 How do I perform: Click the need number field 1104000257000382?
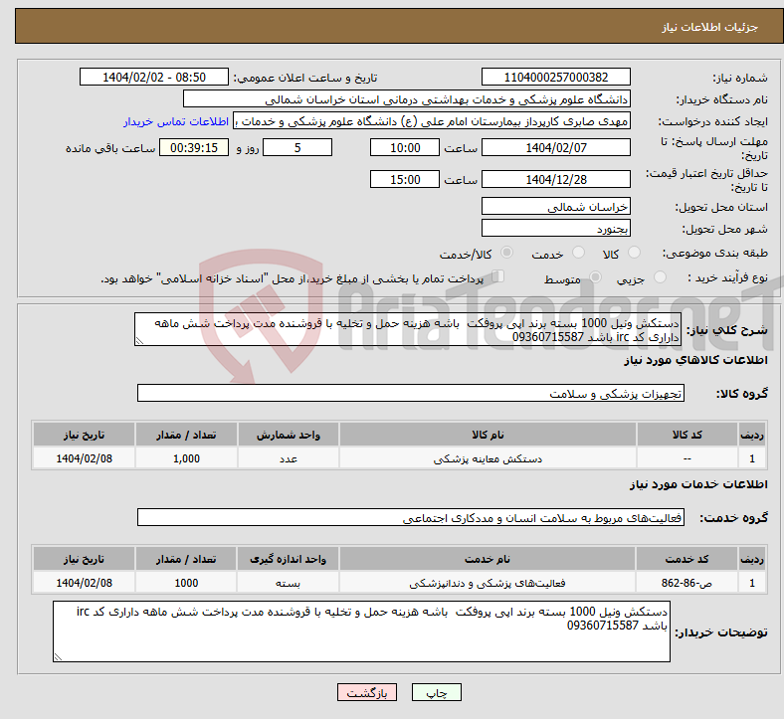(x=555, y=77)
